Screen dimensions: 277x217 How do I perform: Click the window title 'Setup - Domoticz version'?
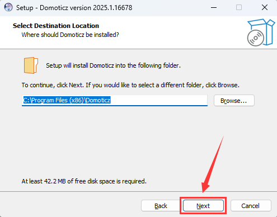point(74,8)
